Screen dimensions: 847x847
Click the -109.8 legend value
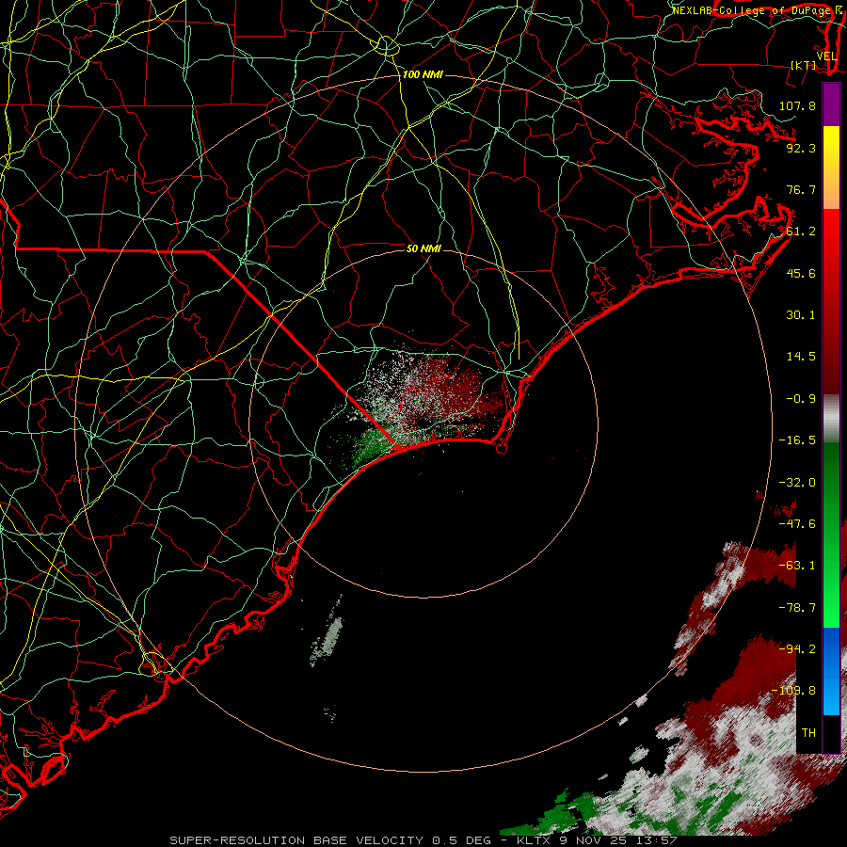click(794, 691)
